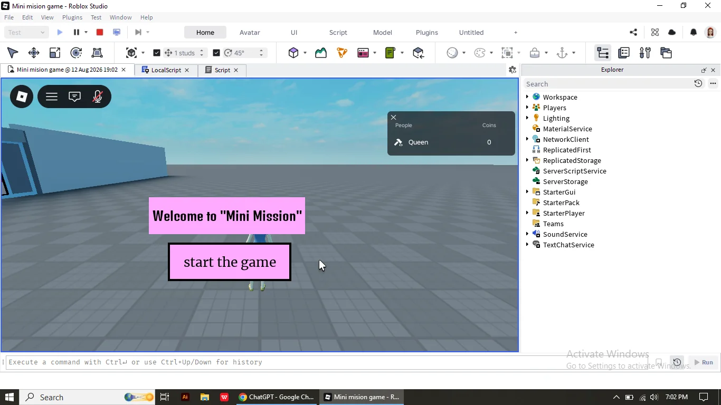Open the pause options dropdown arrow

(86, 32)
